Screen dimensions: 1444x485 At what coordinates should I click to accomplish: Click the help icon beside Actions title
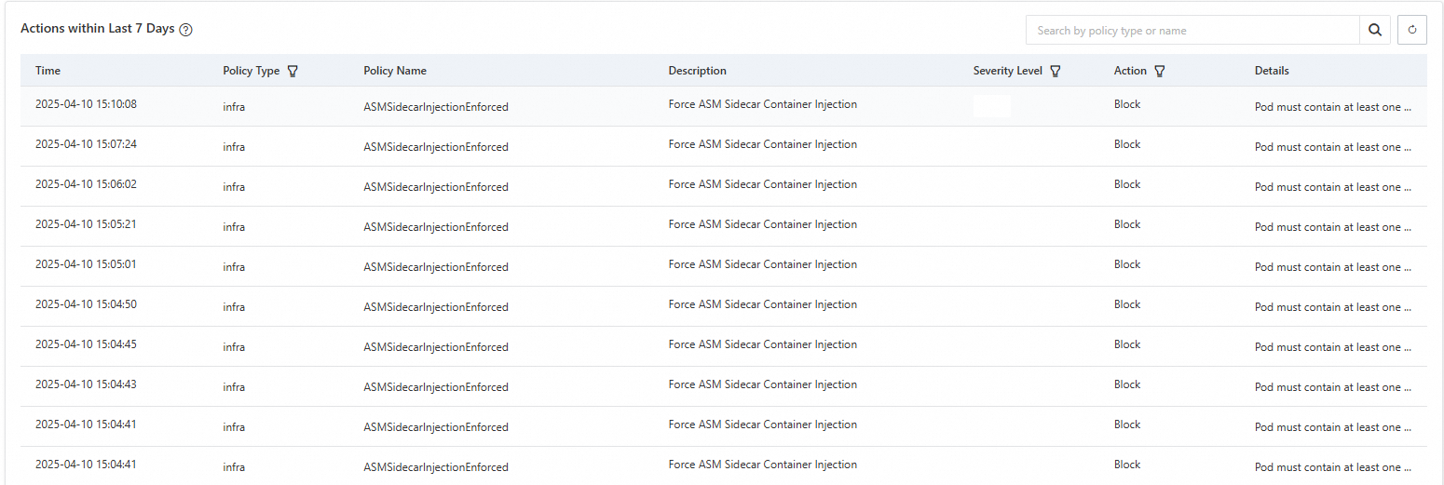point(186,30)
